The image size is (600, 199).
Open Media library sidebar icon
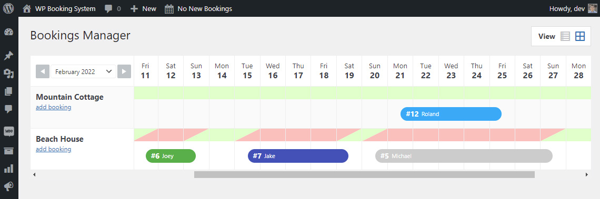pos(8,74)
